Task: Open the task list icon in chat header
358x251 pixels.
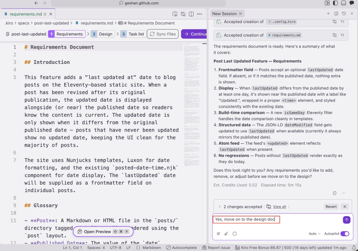Action: [x=336, y=14]
